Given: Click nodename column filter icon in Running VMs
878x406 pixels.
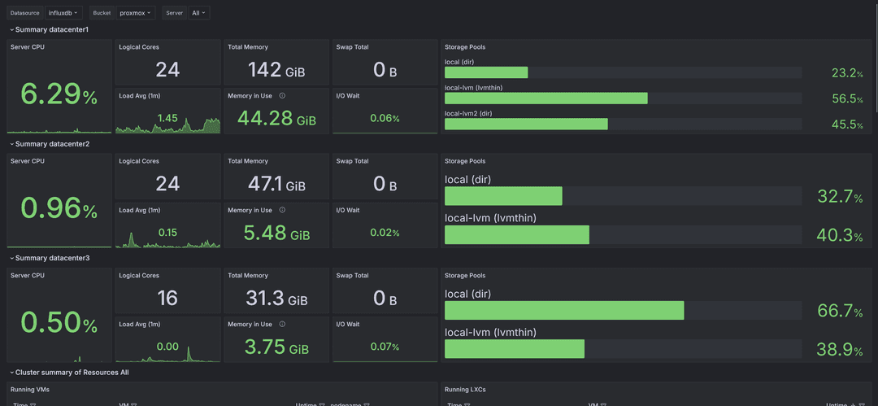Looking at the screenshot, I should [x=368, y=404].
